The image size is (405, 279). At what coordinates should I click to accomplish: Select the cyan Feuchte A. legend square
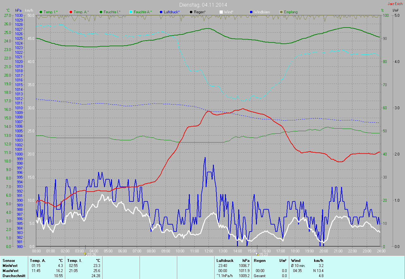(x=131, y=12)
